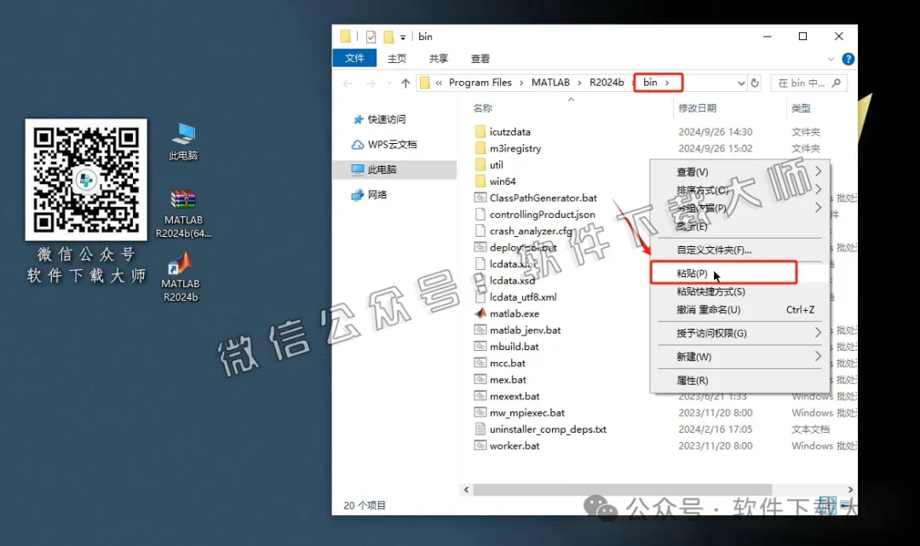This screenshot has height=546, width=920.
Task: Open 授予访问权限(G) in the context menu
Action: [739, 333]
